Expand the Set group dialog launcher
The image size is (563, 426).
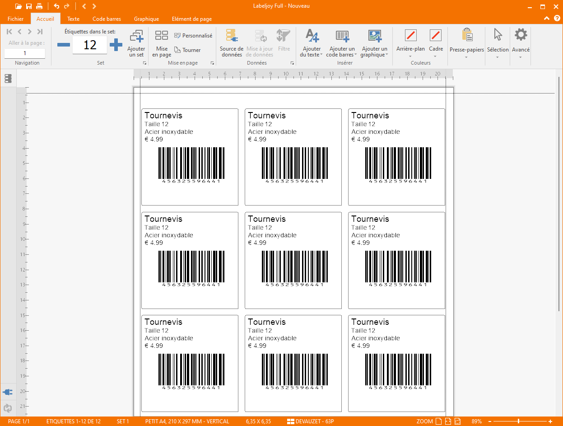[144, 64]
